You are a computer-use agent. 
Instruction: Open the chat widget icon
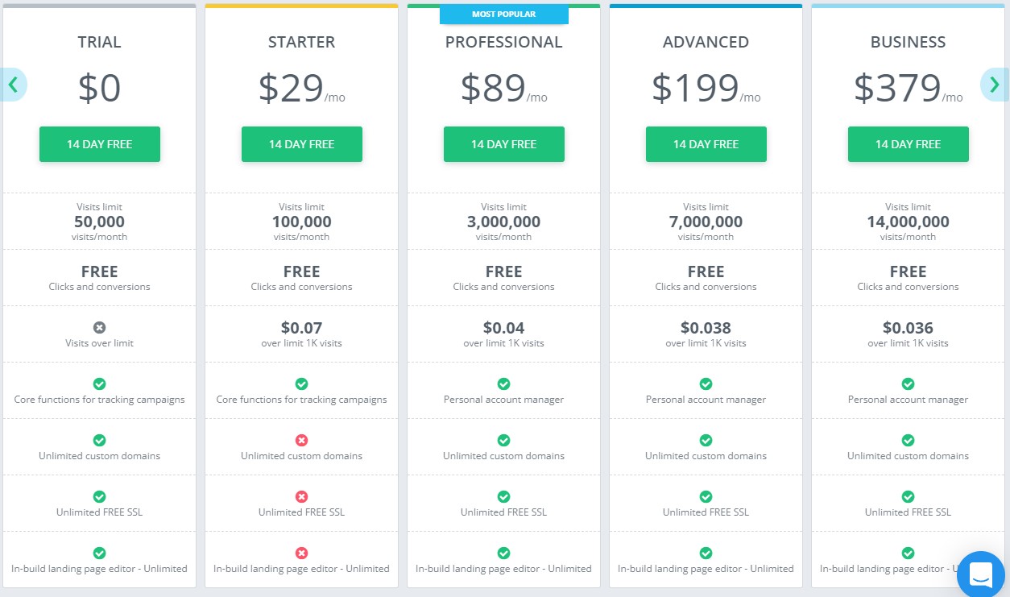pyautogui.click(x=981, y=574)
